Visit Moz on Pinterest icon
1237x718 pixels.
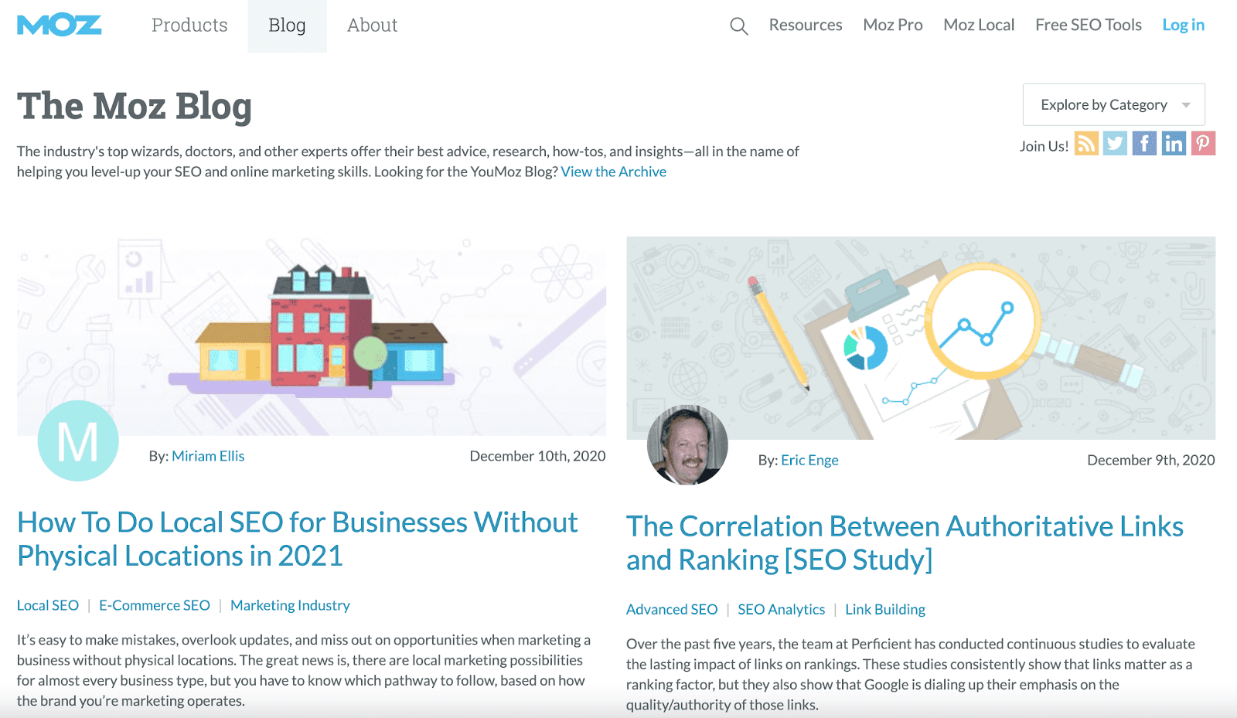click(x=1203, y=144)
